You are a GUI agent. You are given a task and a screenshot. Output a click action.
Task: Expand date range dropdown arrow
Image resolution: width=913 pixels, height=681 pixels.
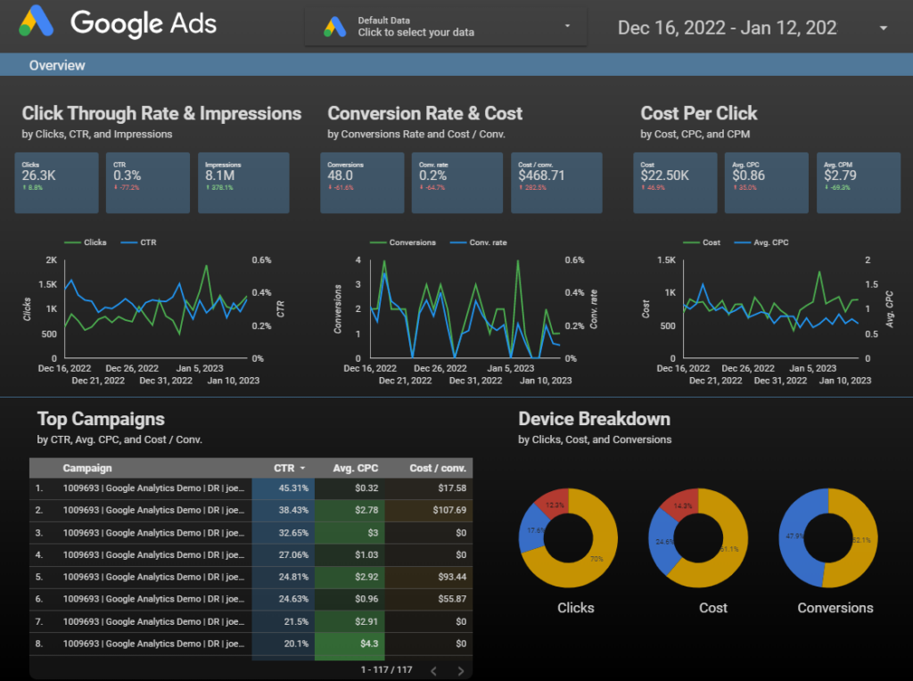(883, 28)
